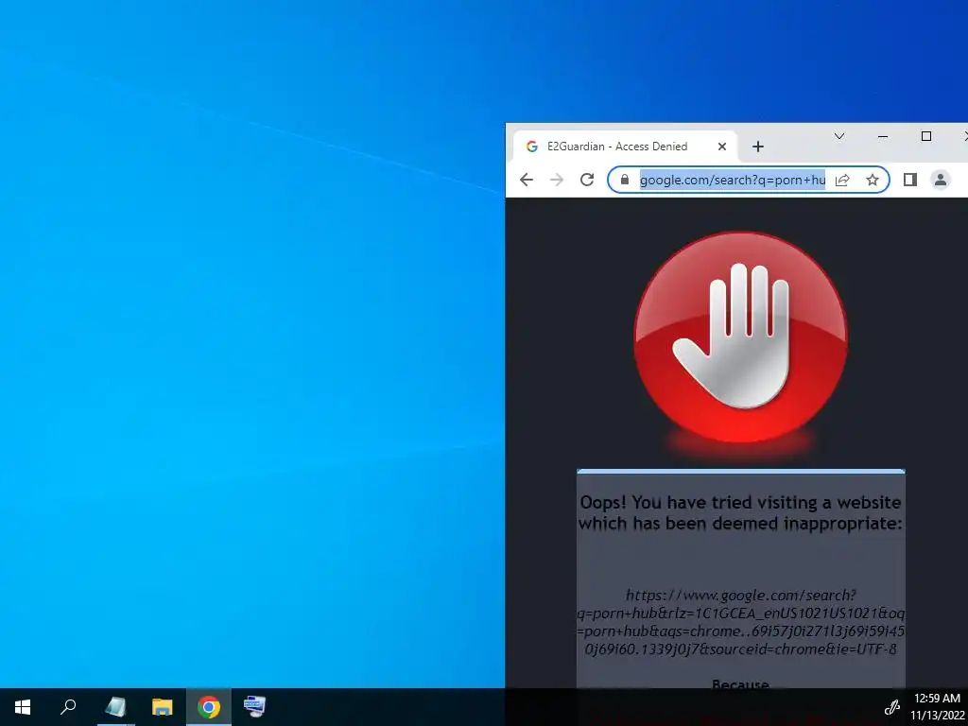Open File Explorer from the taskbar
The image size is (968, 726).
coord(163,707)
